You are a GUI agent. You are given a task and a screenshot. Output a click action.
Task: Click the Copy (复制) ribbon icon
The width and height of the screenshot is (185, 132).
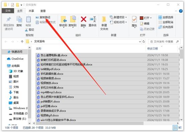tap(19, 19)
